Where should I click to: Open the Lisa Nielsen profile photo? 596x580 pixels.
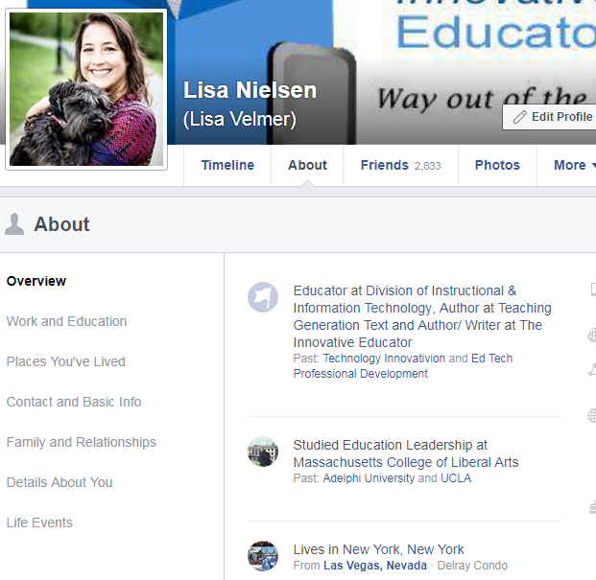click(86, 89)
